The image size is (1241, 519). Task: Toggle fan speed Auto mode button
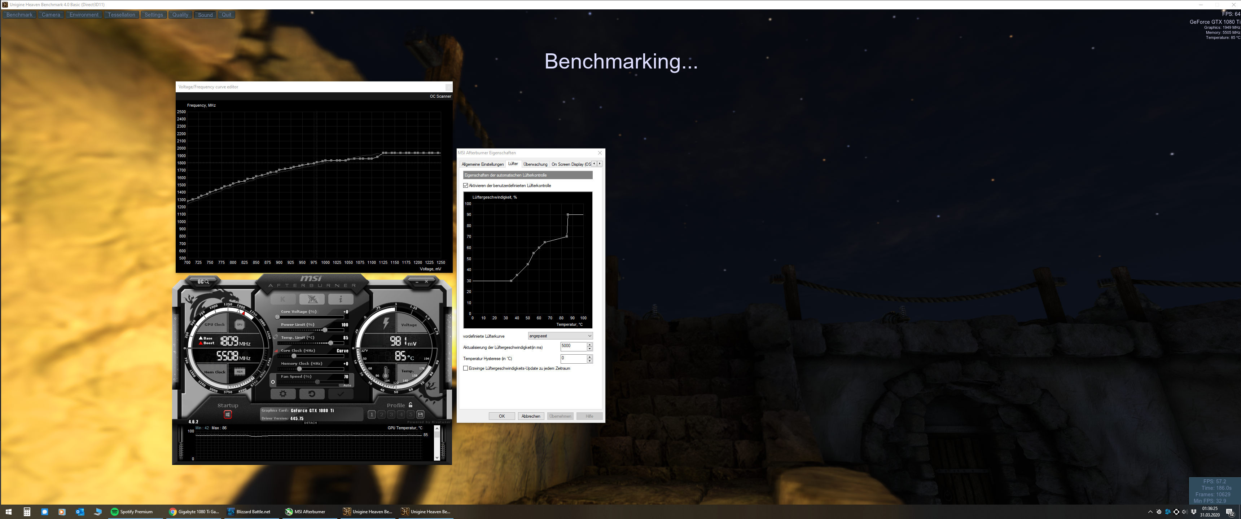pos(347,385)
